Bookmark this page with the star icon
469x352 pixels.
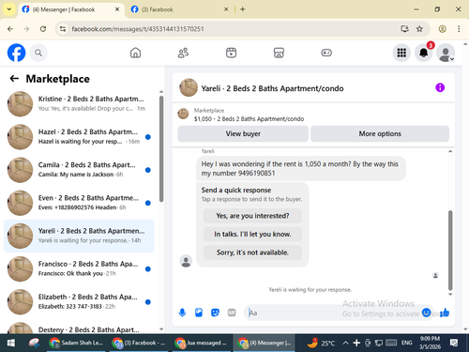419,29
